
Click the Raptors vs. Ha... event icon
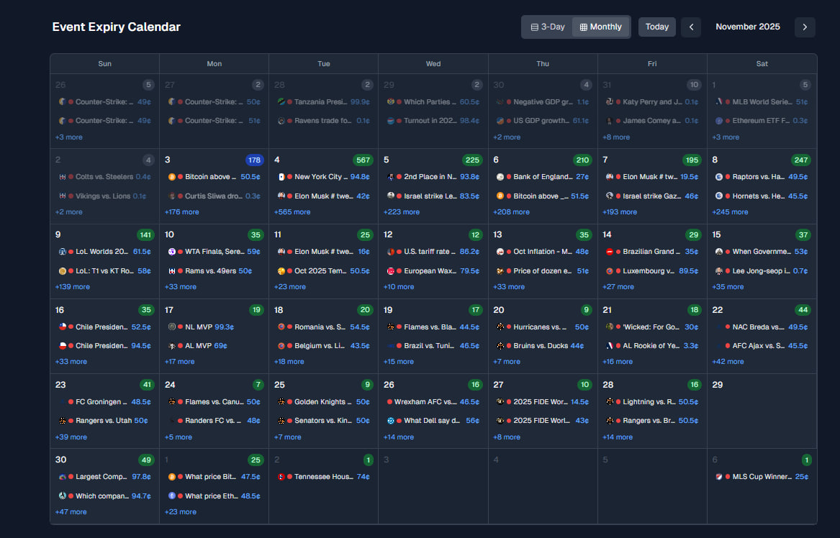coord(719,177)
